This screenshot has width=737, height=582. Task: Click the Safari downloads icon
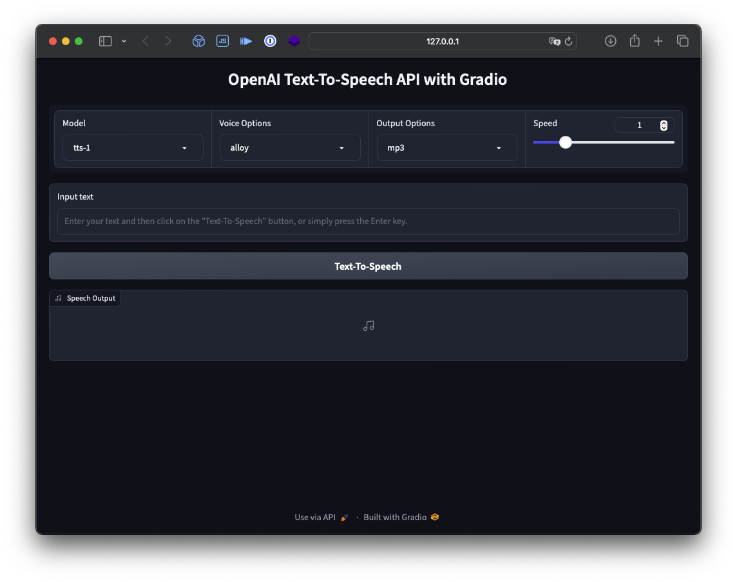610,41
